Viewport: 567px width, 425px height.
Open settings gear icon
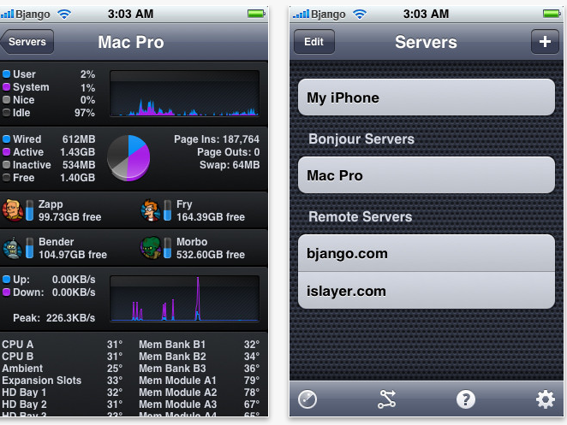[546, 399]
